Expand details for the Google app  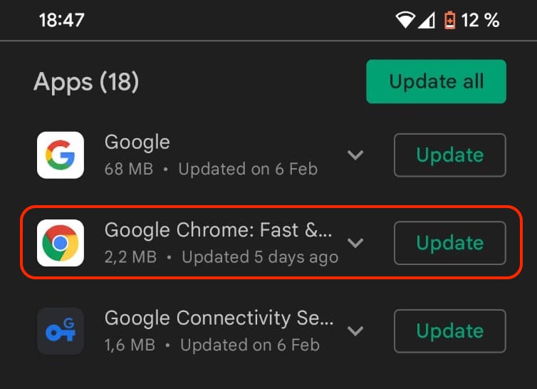point(355,155)
